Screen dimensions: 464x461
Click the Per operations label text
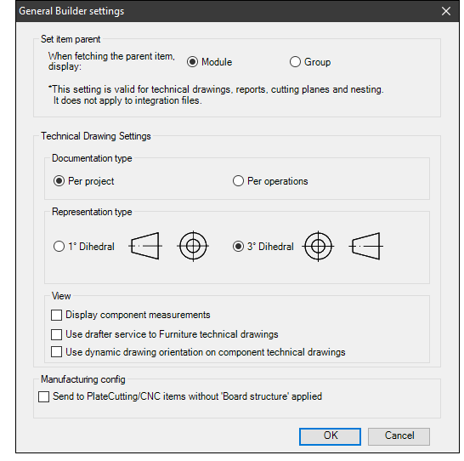(278, 181)
